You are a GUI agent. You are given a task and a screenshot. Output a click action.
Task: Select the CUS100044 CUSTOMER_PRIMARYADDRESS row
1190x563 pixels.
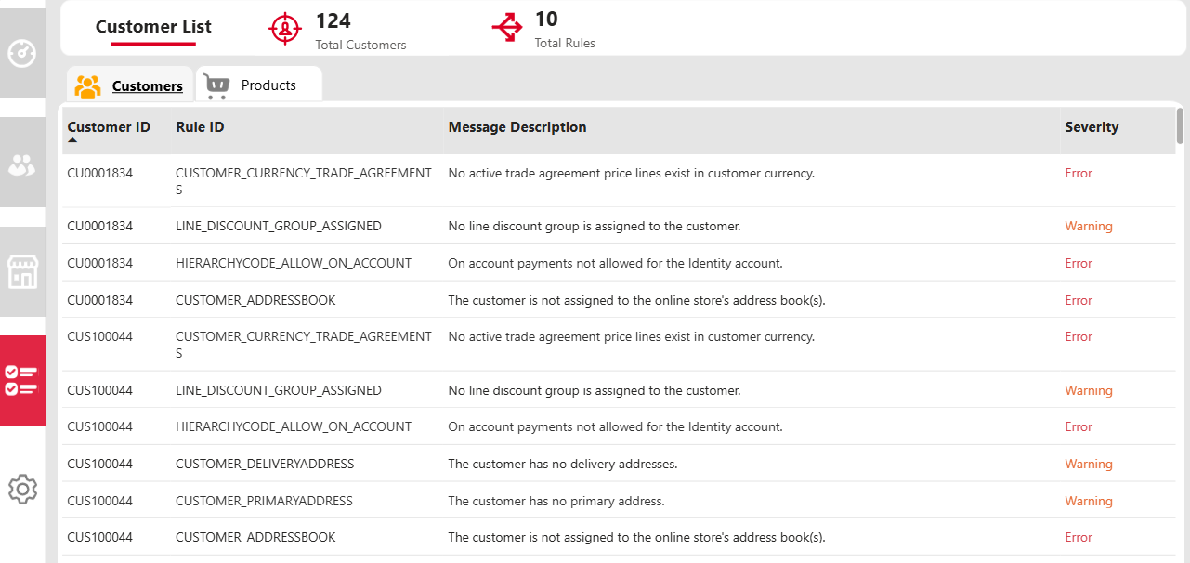(620, 501)
